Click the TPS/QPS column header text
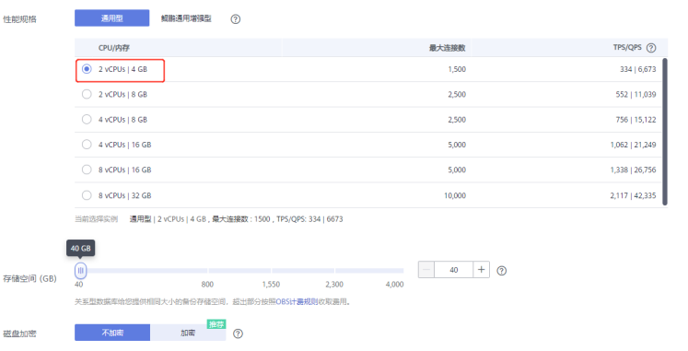The height and width of the screenshot is (351, 688). [627, 47]
